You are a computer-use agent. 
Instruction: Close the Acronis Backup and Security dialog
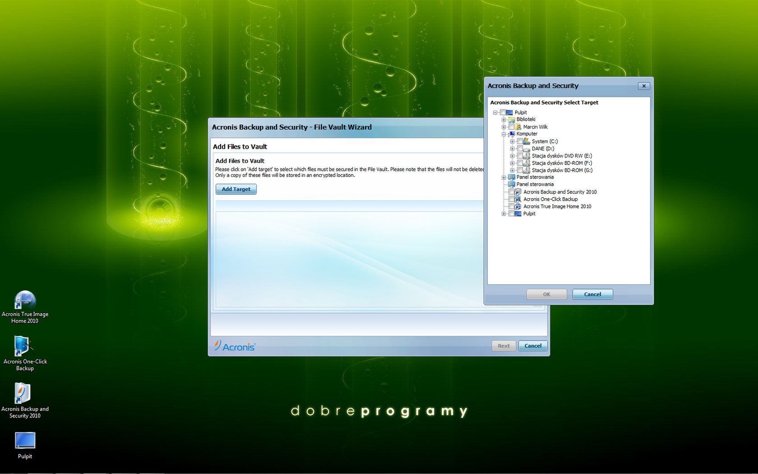[644, 86]
